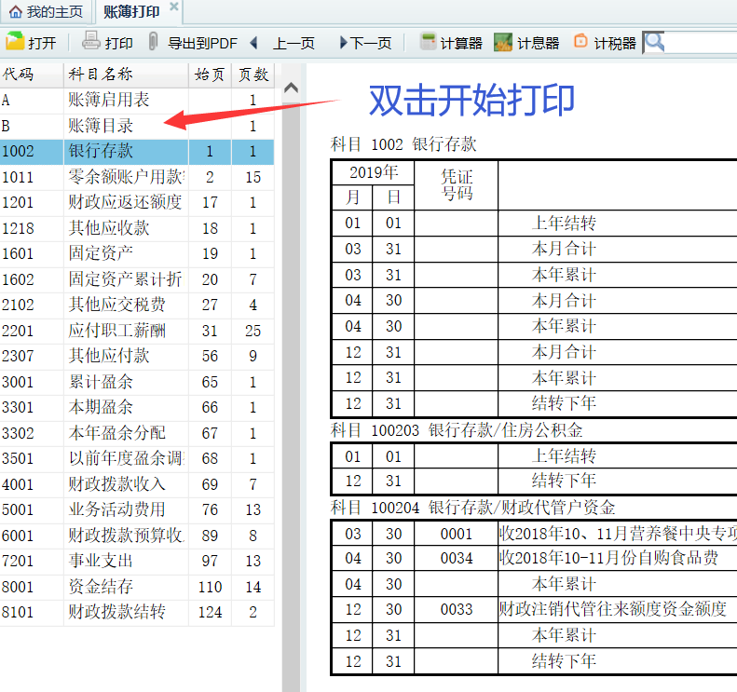
Task: Click the 打印 button label
Action: coord(118,43)
